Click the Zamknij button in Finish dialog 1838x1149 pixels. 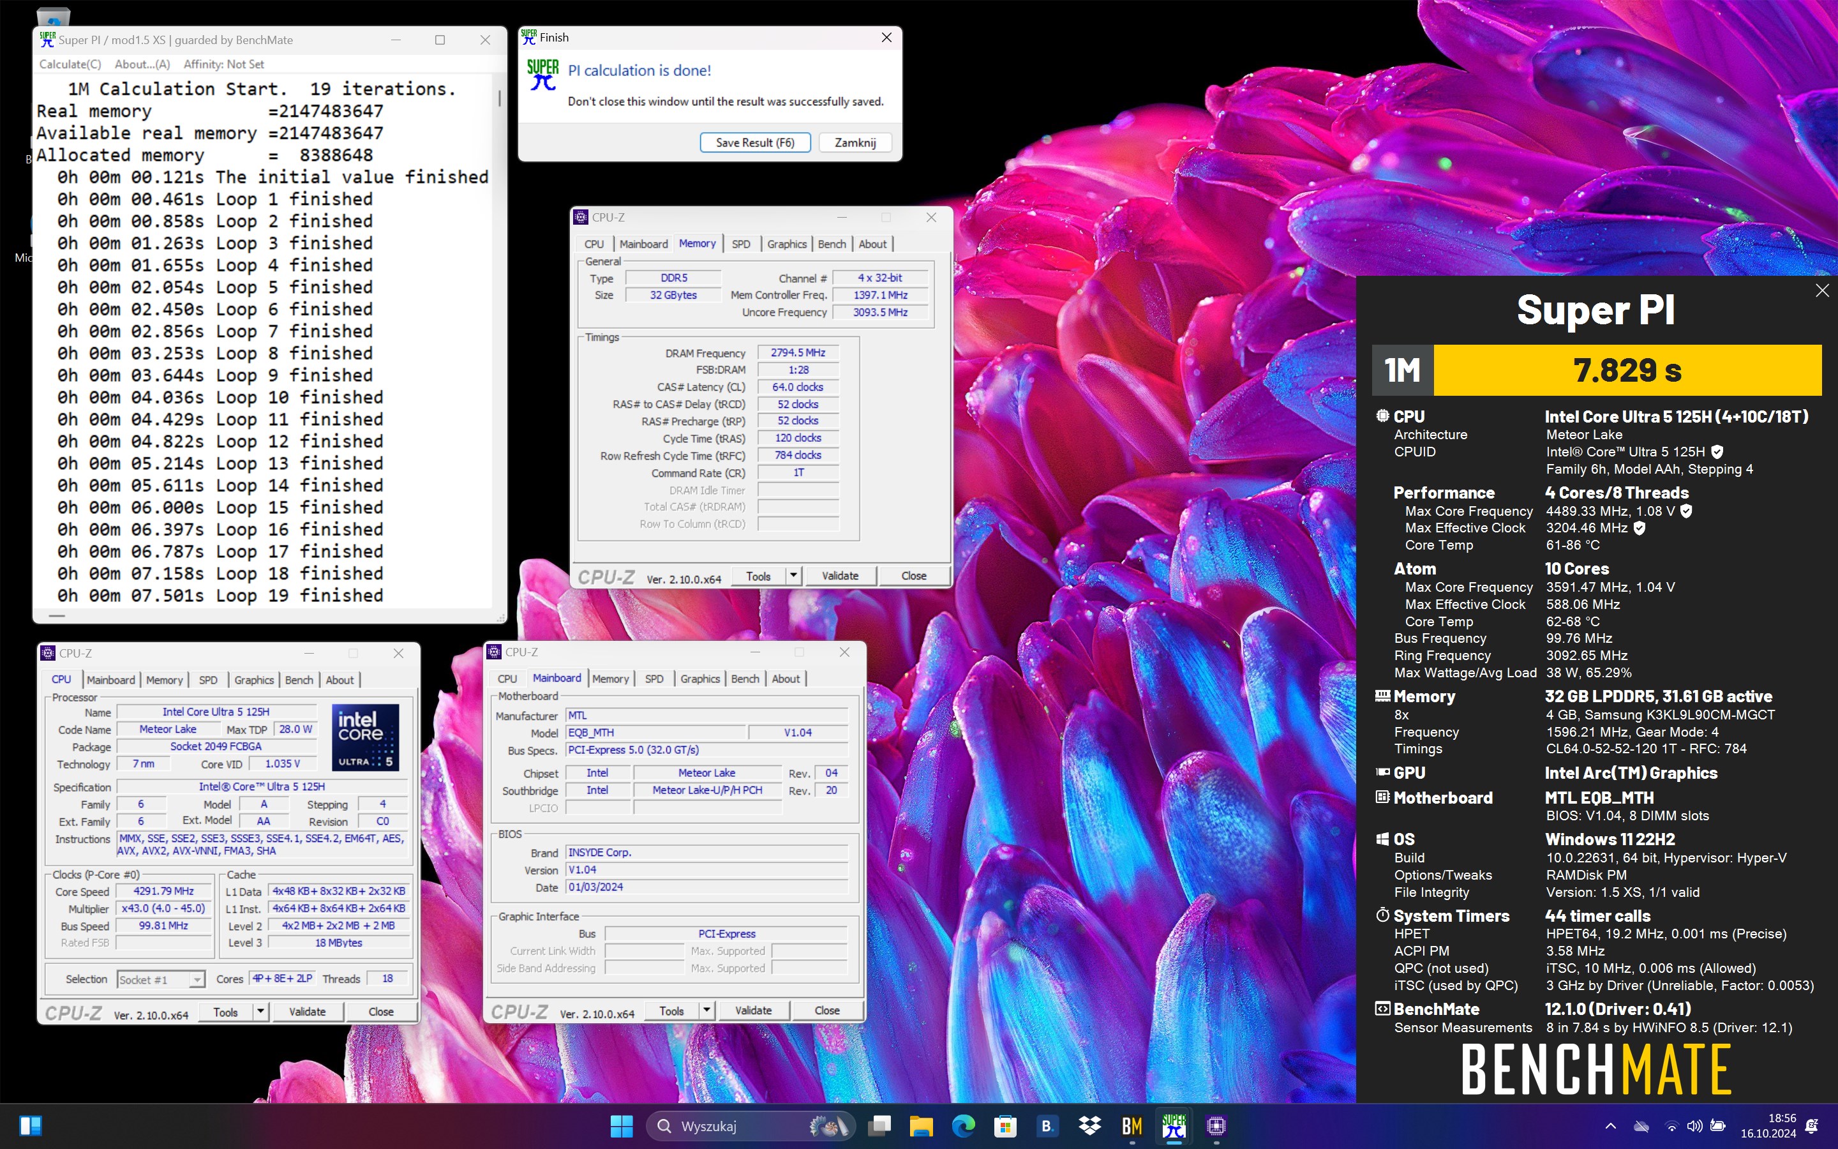(855, 143)
